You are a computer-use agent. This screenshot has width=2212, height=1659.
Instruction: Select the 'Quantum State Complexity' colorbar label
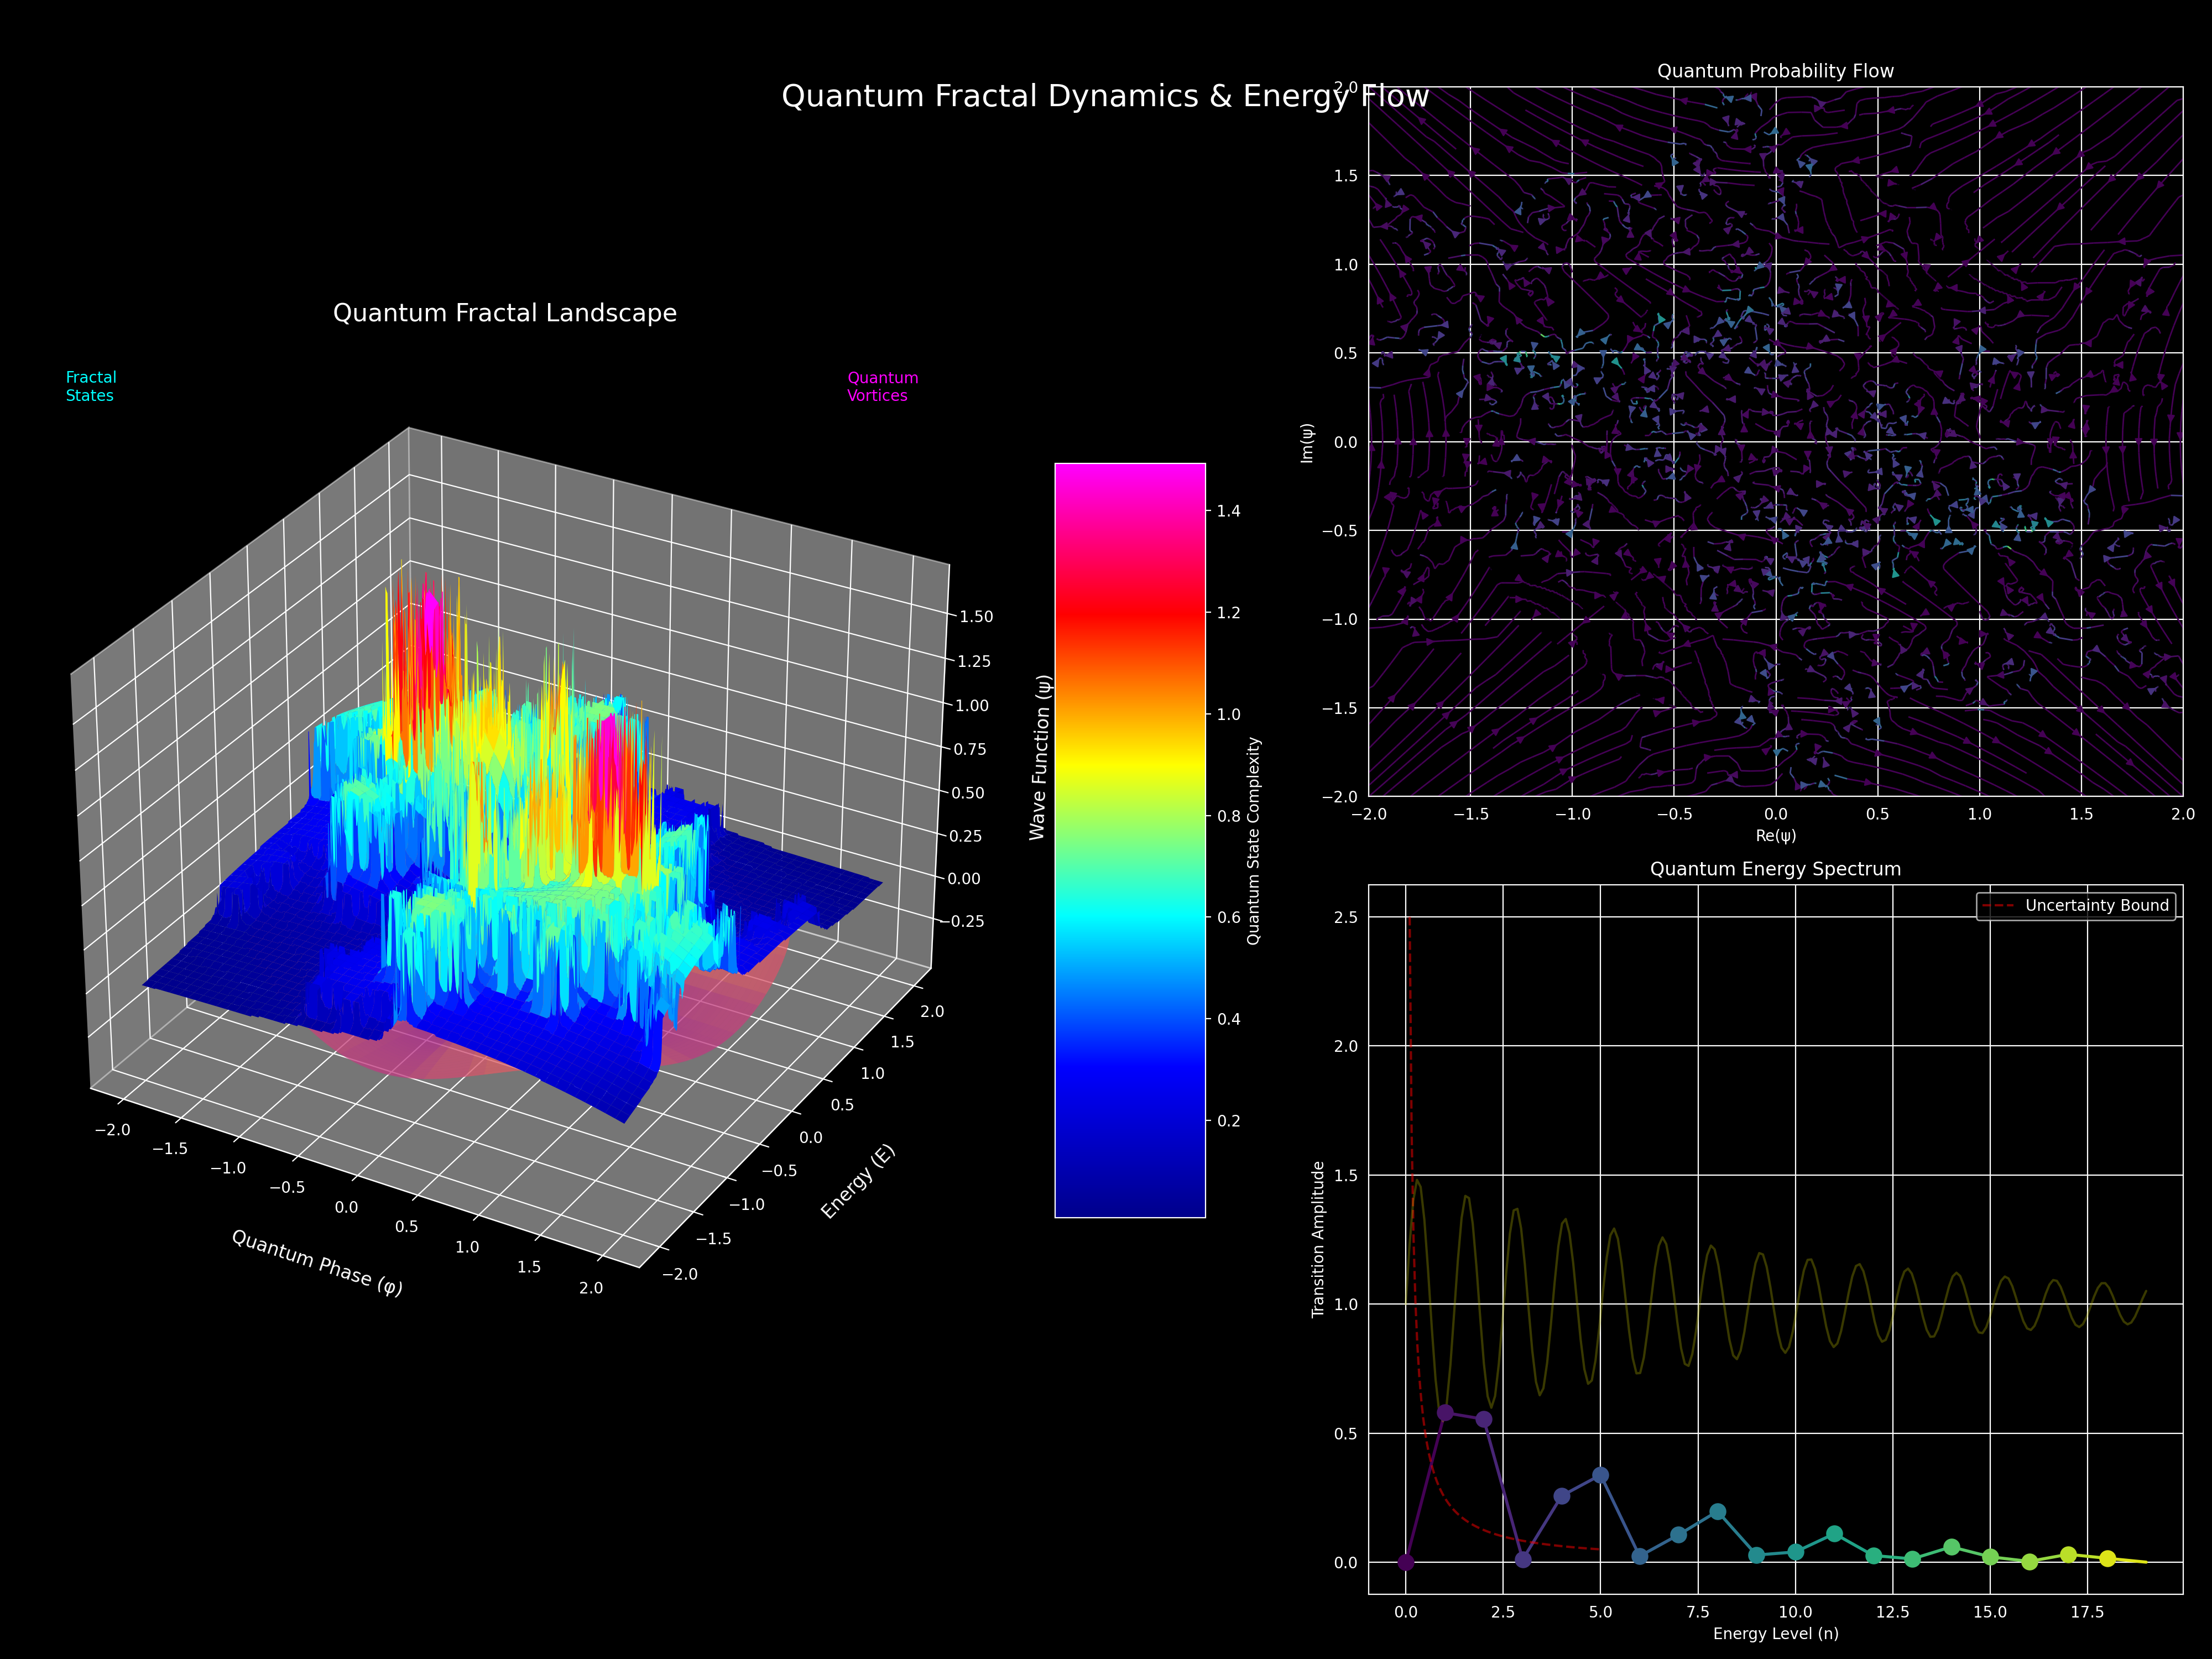pyautogui.click(x=1253, y=841)
